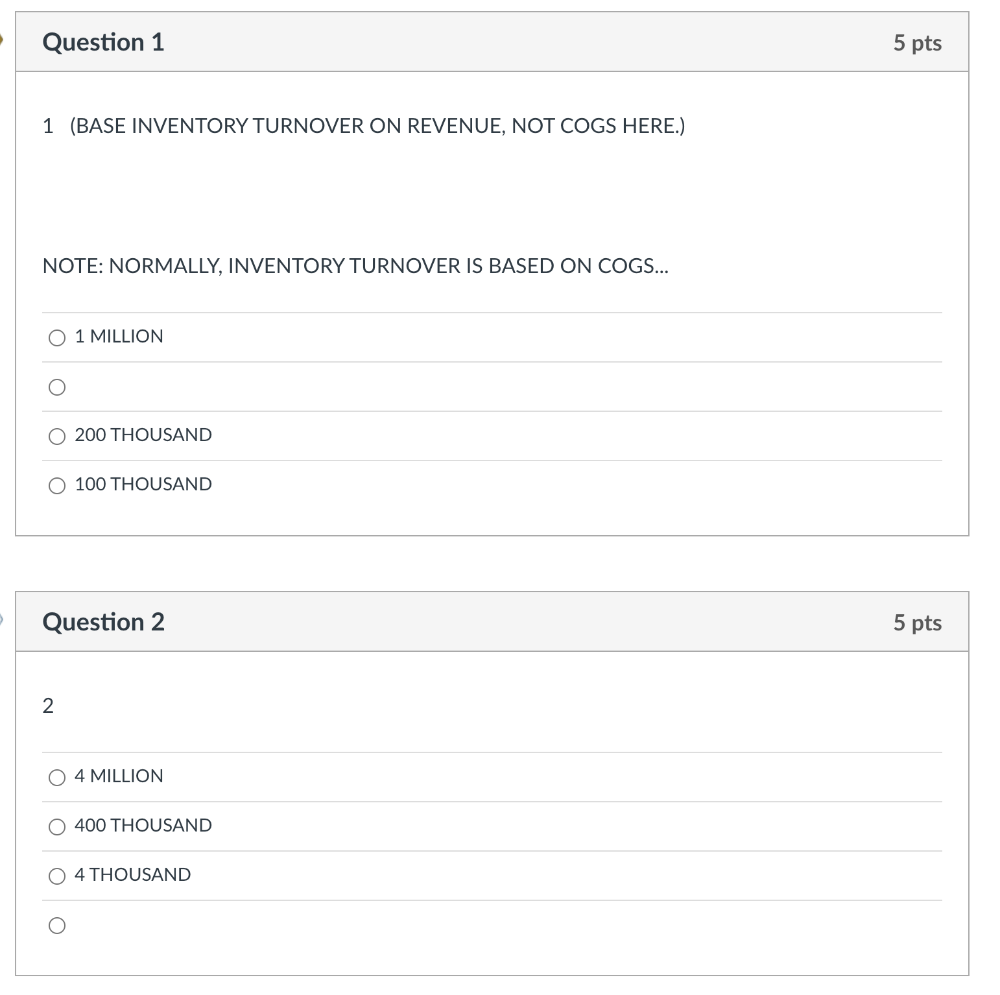
Task: Select the 200 THOUSAND option in Question 1
Action: (x=58, y=436)
